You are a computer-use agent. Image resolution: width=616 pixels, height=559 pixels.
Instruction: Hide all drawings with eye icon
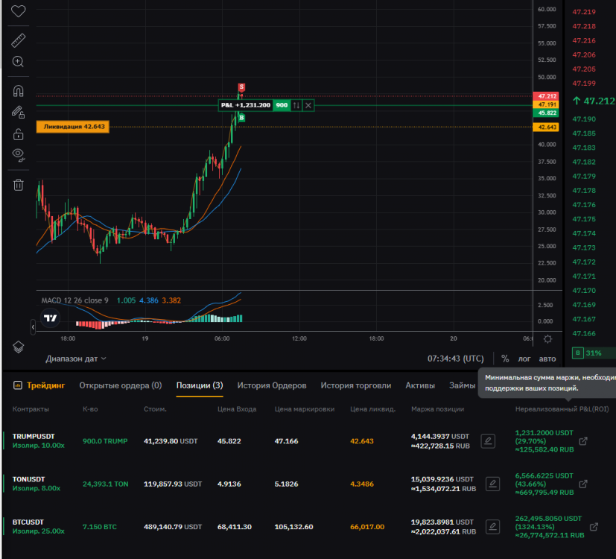(x=18, y=155)
